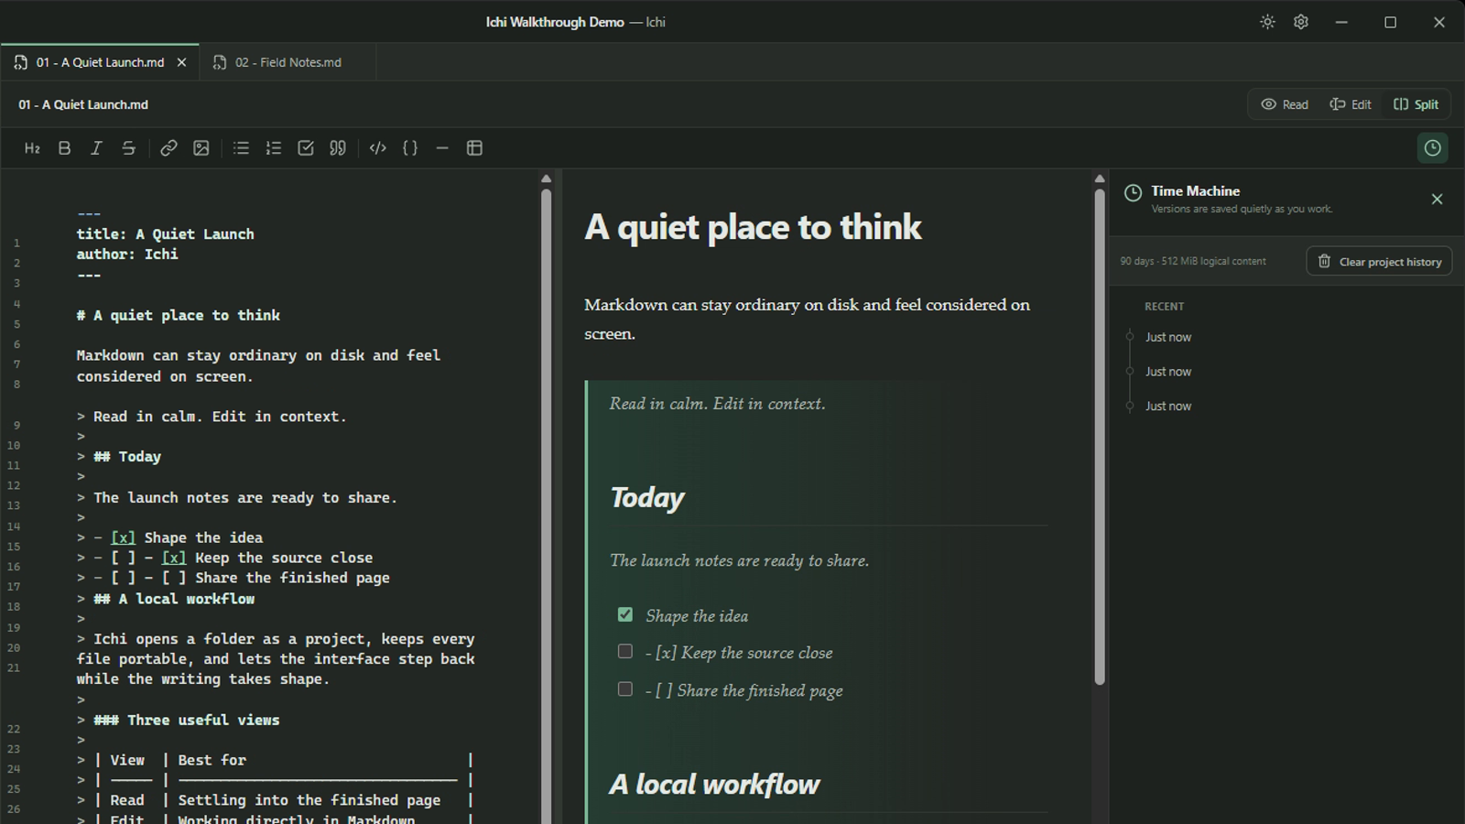
Task: Click 'A quiet place to think' preview title
Action: click(x=753, y=227)
